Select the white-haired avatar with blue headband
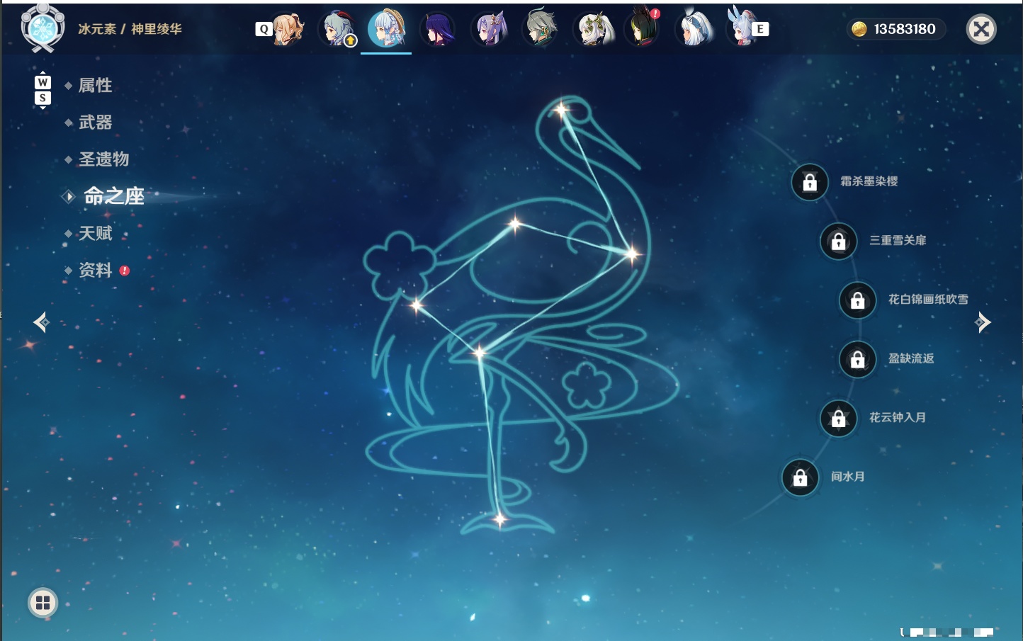The image size is (1023, 641). coord(695,30)
